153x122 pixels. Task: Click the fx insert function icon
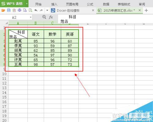[51, 17]
